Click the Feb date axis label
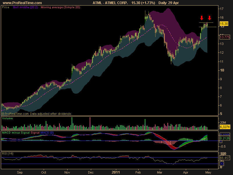233x175 pixels. [138, 172]
